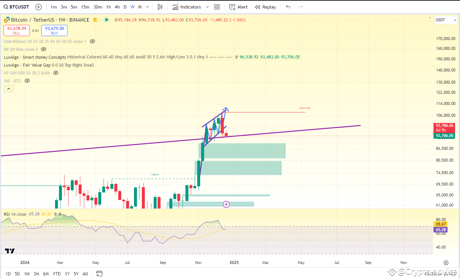Show the hidden Vol BTC indicator
This screenshot has height=279, width=460.
pyautogui.click(x=27, y=81)
